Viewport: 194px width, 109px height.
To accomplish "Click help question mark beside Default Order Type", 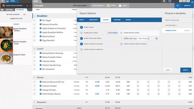I will [156, 38].
